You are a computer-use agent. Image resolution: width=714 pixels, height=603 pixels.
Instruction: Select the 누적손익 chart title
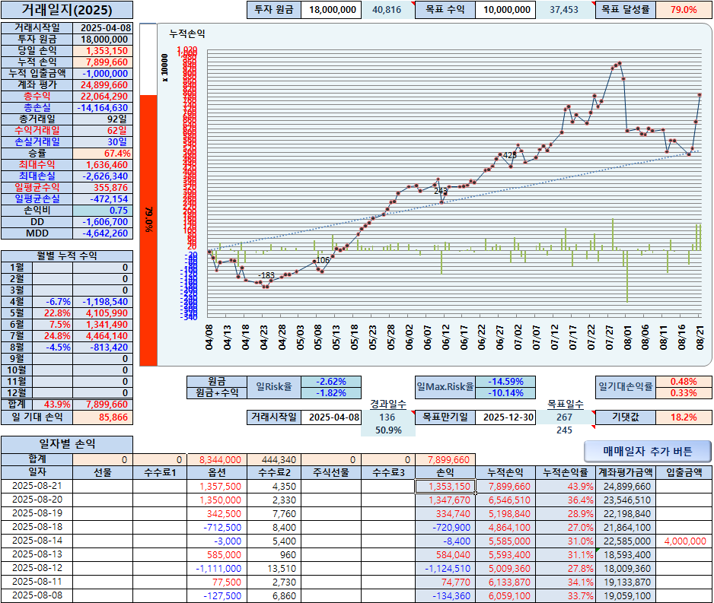tap(187, 33)
